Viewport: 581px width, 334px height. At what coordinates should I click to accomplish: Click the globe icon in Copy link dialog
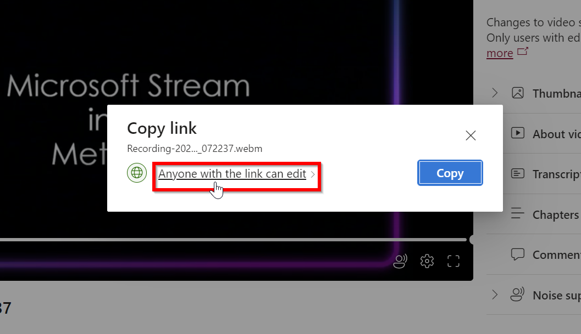pos(137,173)
